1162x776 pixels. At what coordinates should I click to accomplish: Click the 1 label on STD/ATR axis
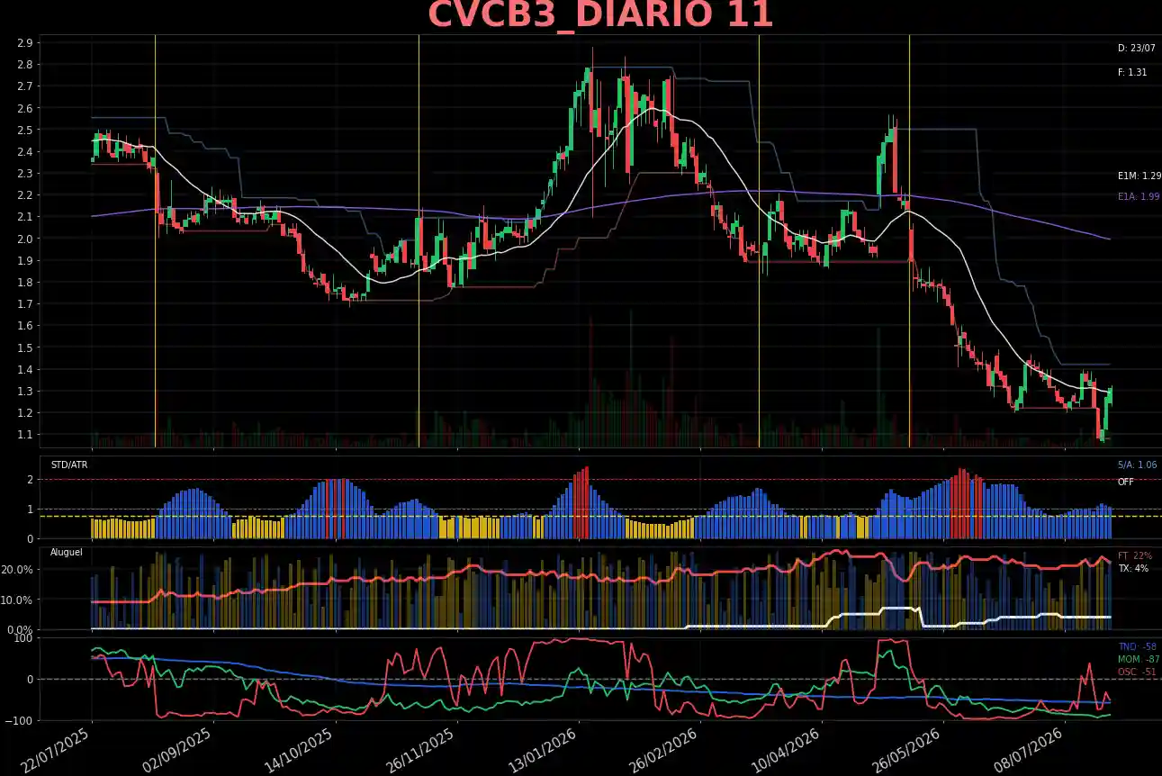(x=31, y=510)
